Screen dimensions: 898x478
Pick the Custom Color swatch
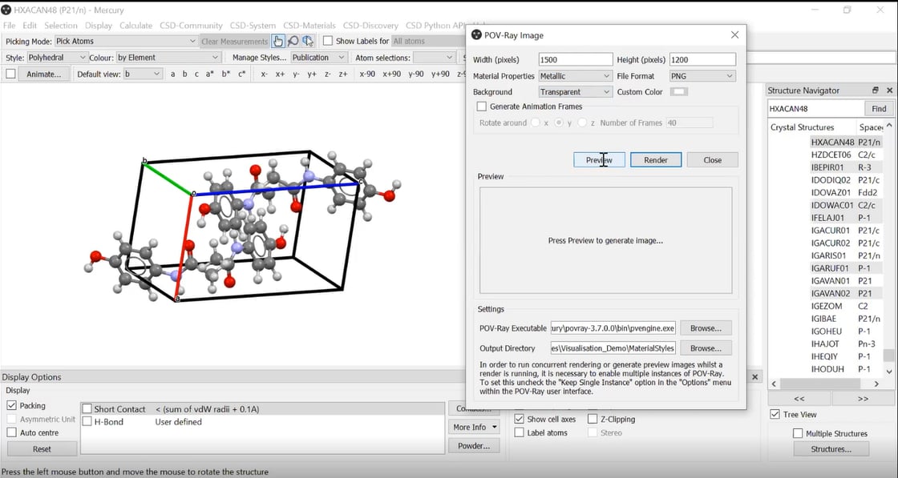pos(679,92)
